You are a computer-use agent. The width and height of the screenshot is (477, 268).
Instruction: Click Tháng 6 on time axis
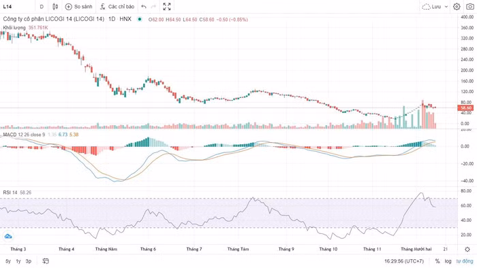(x=148, y=249)
